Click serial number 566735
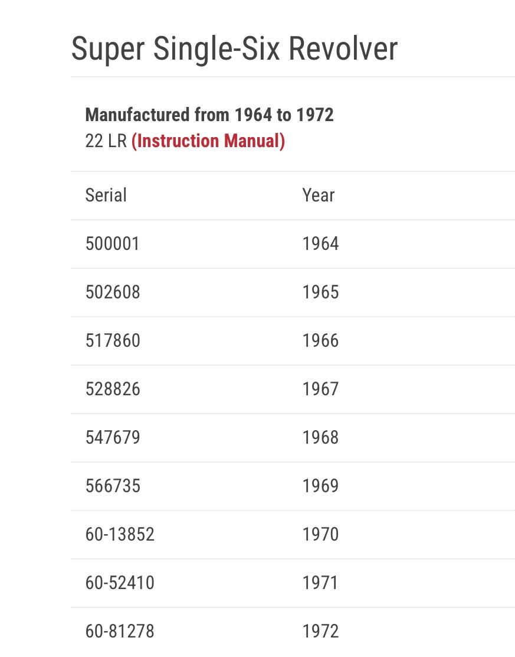This screenshot has height=657, width=515. coord(113,486)
